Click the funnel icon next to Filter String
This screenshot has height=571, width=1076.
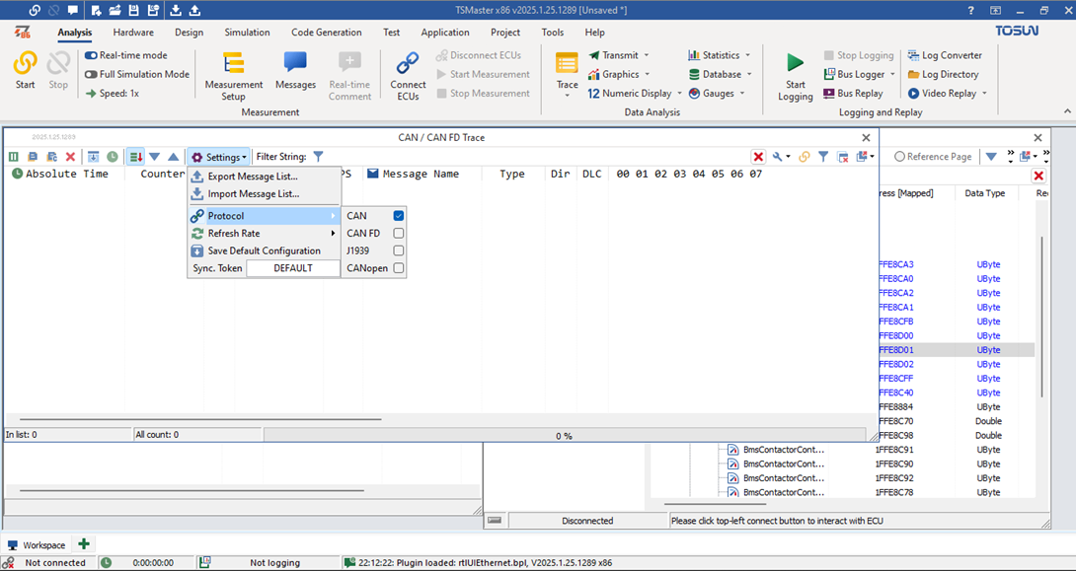318,157
